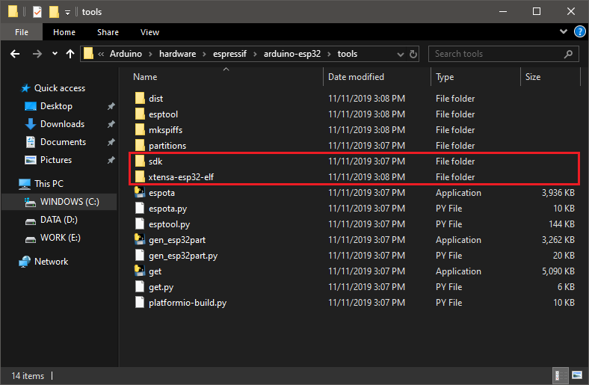
Task: Select the espota application icon
Action: pos(140,193)
